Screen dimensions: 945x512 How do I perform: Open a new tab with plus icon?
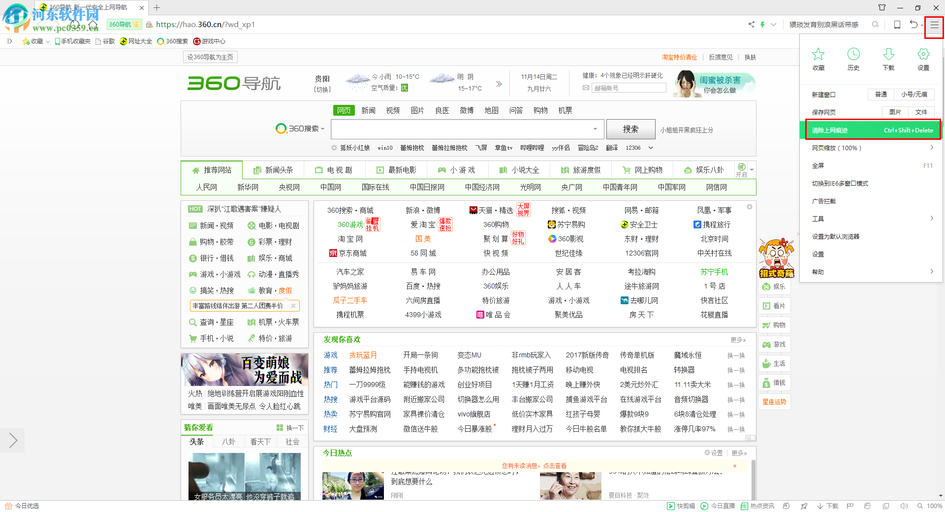(157, 7)
